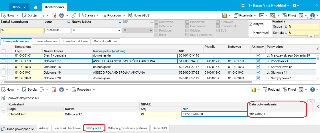Switch to Dane kontaktowe tab
320x133 pixels.
pos(76,41)
